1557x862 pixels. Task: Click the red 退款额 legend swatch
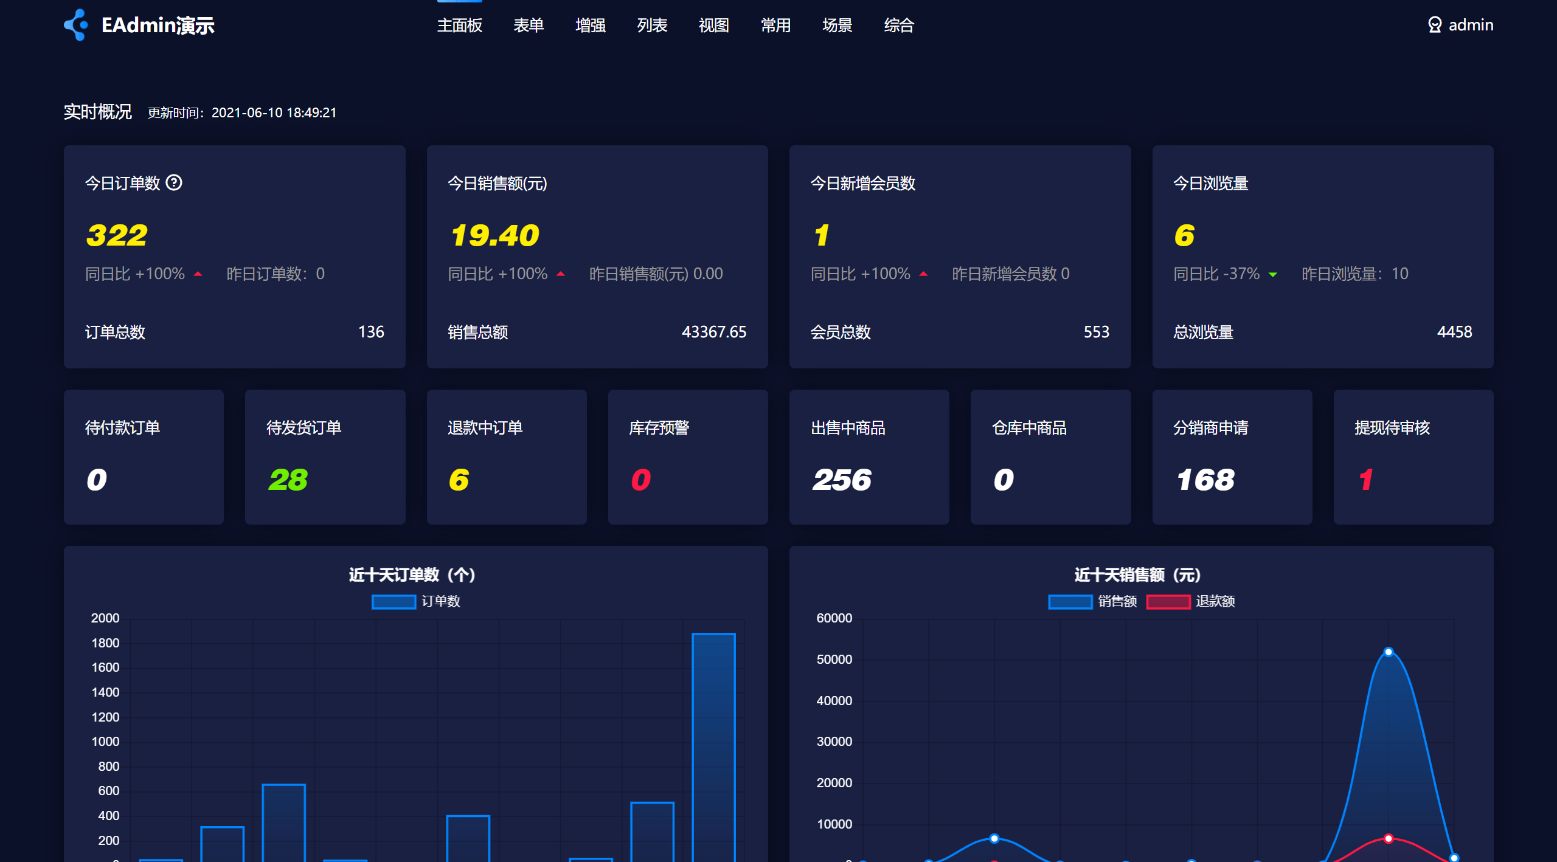pyautogui.click(x=1168, y=601)
